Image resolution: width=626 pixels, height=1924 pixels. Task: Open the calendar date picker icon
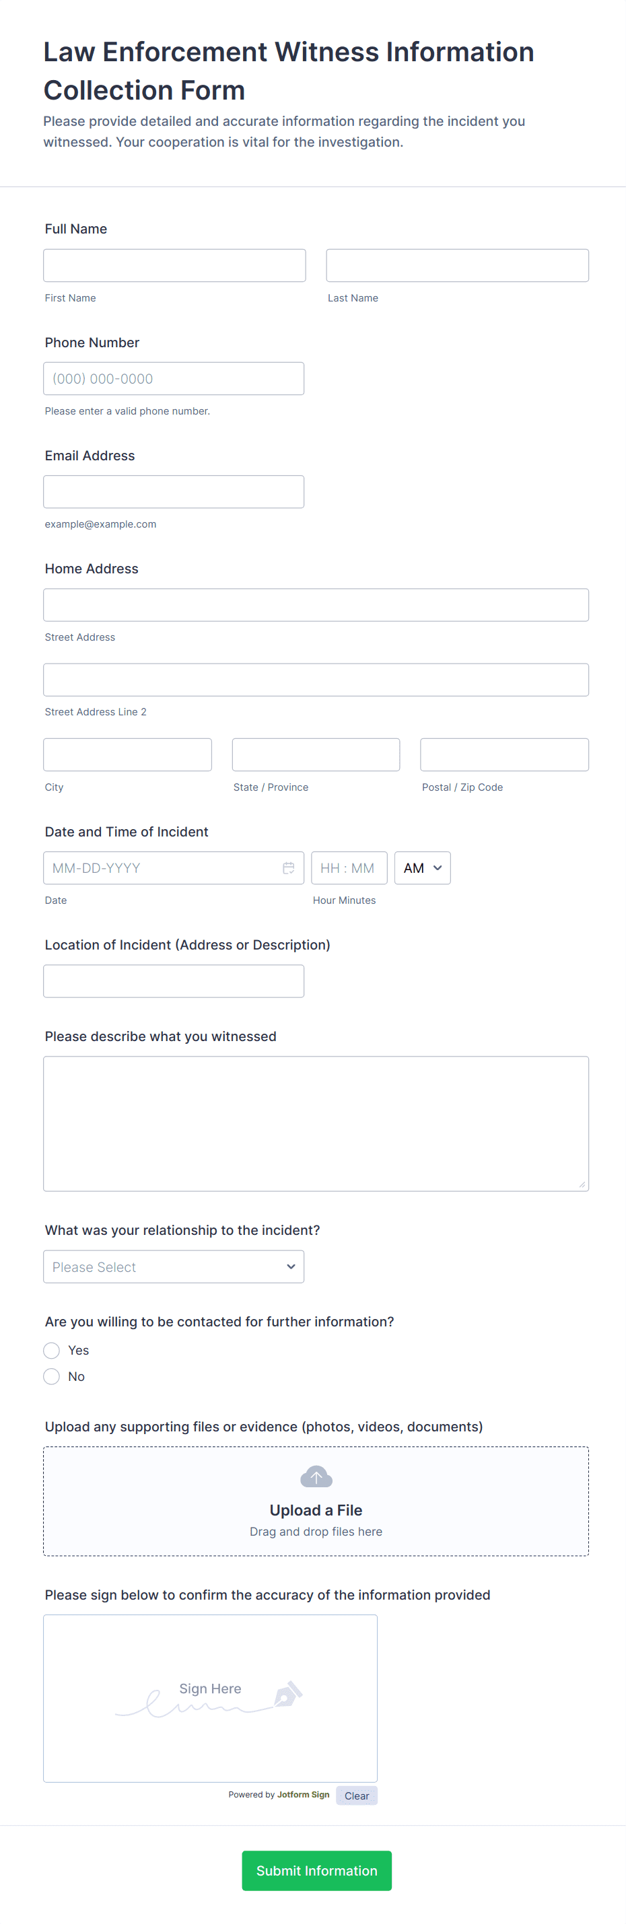tap(288, 868)
